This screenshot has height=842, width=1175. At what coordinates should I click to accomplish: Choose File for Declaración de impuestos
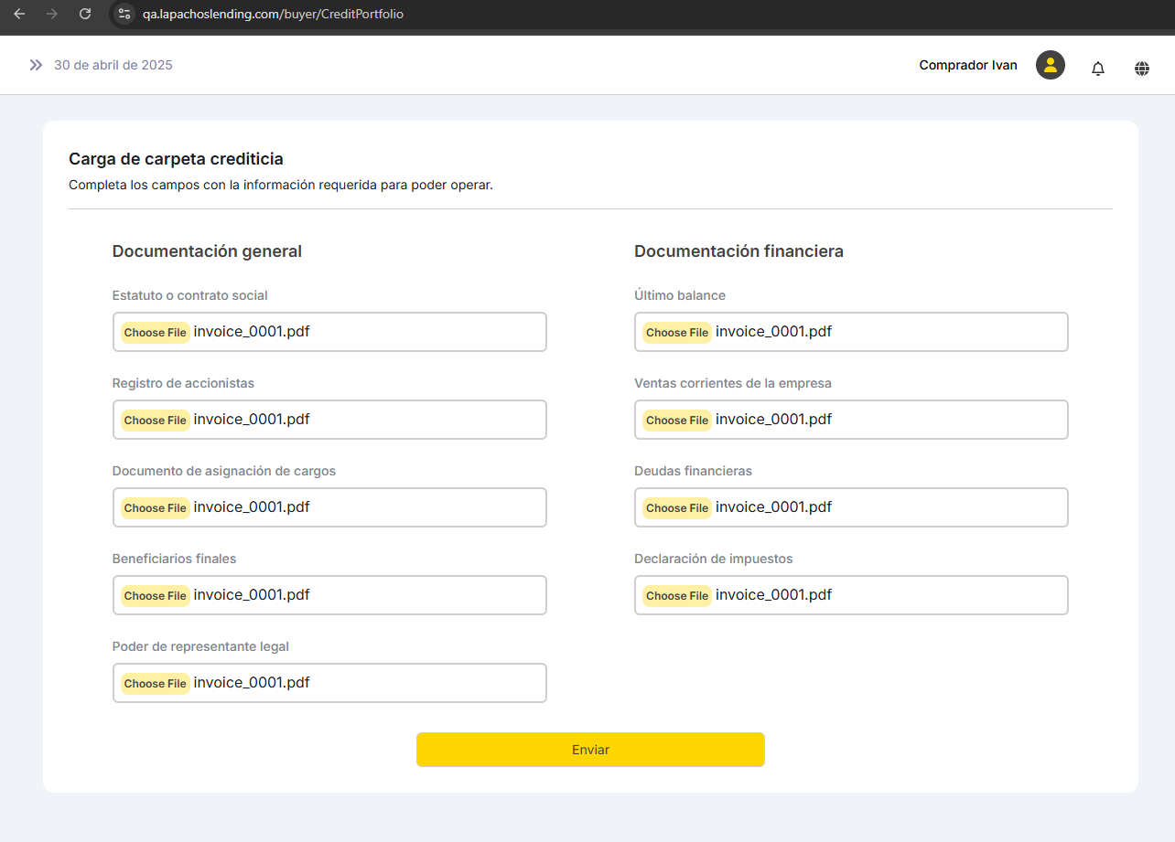coord(676,596)
